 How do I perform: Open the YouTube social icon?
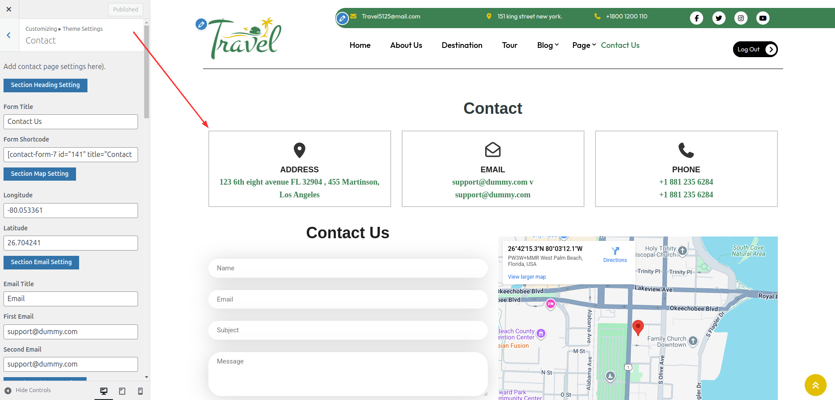point(763,18)
